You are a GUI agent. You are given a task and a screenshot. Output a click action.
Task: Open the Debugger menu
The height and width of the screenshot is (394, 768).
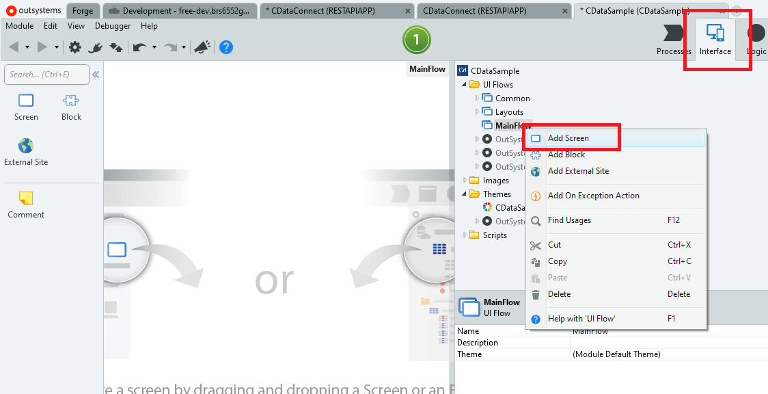click(x=113, y=26)
